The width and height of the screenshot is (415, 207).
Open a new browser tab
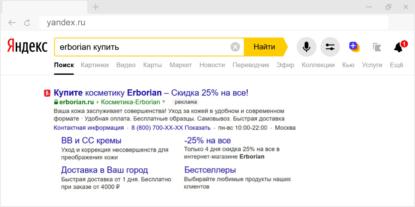96,7
